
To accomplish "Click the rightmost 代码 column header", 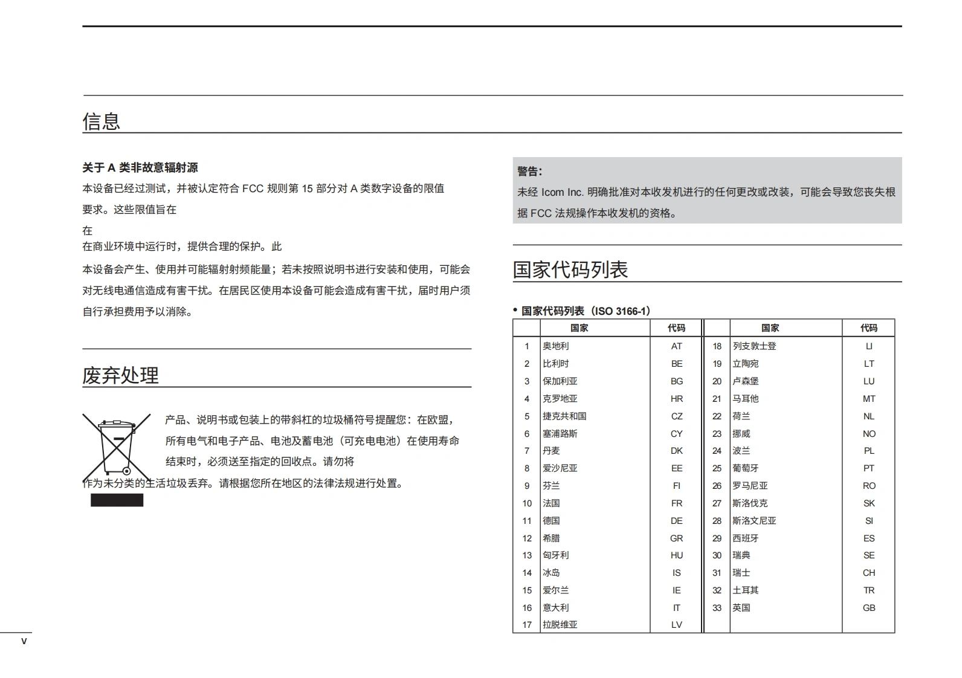I will click(x=868, y=328).
